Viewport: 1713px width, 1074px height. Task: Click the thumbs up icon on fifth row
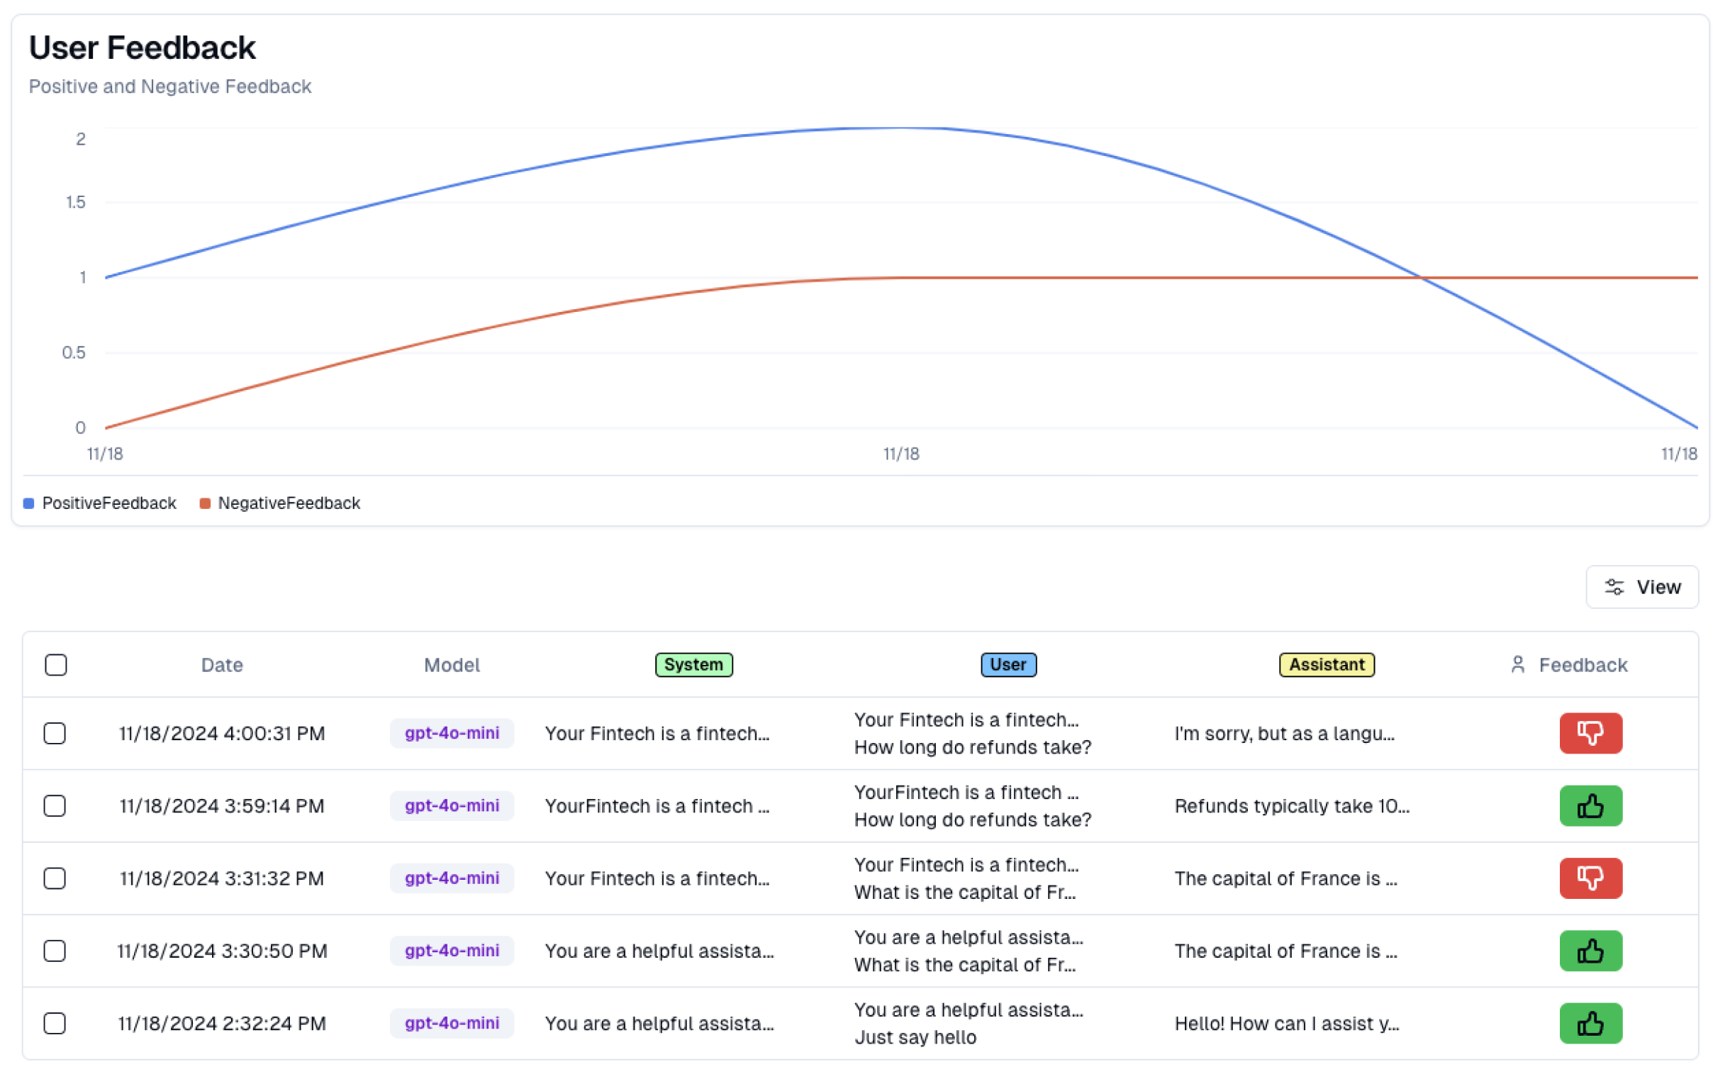click(1590, 1023)
